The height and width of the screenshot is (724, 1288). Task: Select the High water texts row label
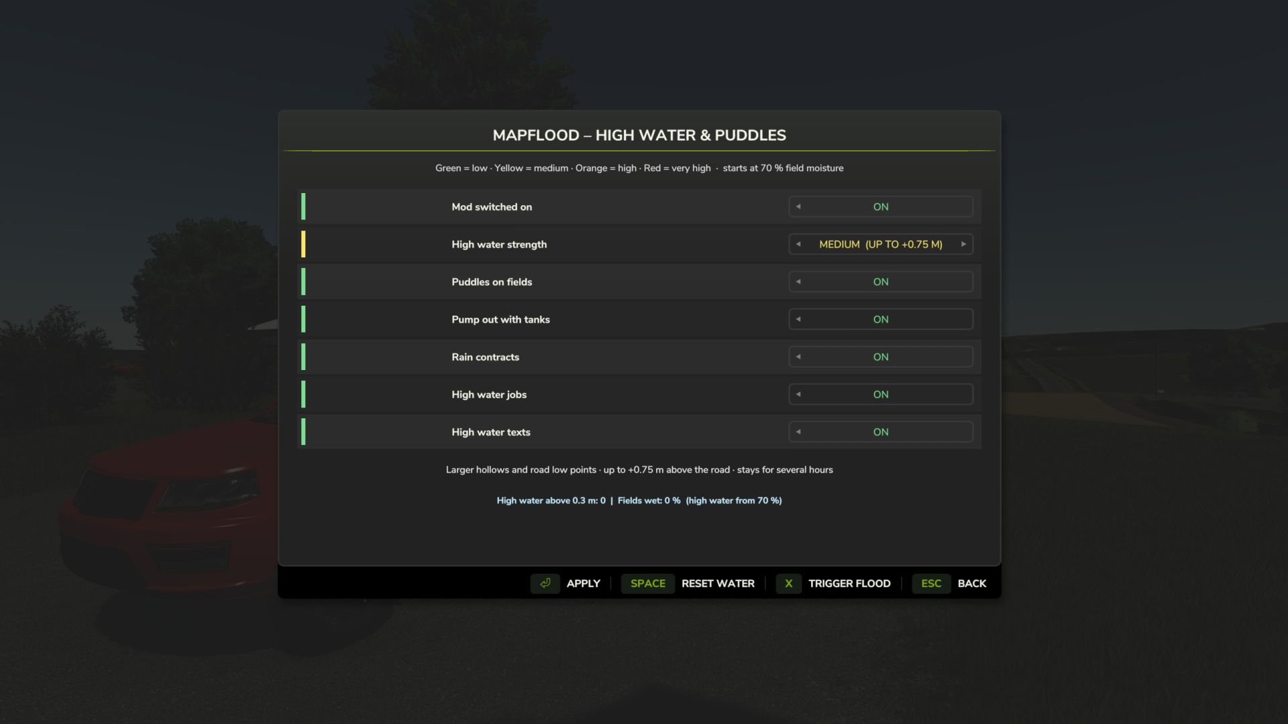pyautogui.click(x=490, y=432)
